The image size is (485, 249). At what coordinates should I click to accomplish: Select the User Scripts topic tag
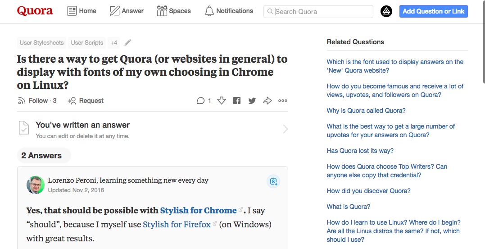(87, 43)
